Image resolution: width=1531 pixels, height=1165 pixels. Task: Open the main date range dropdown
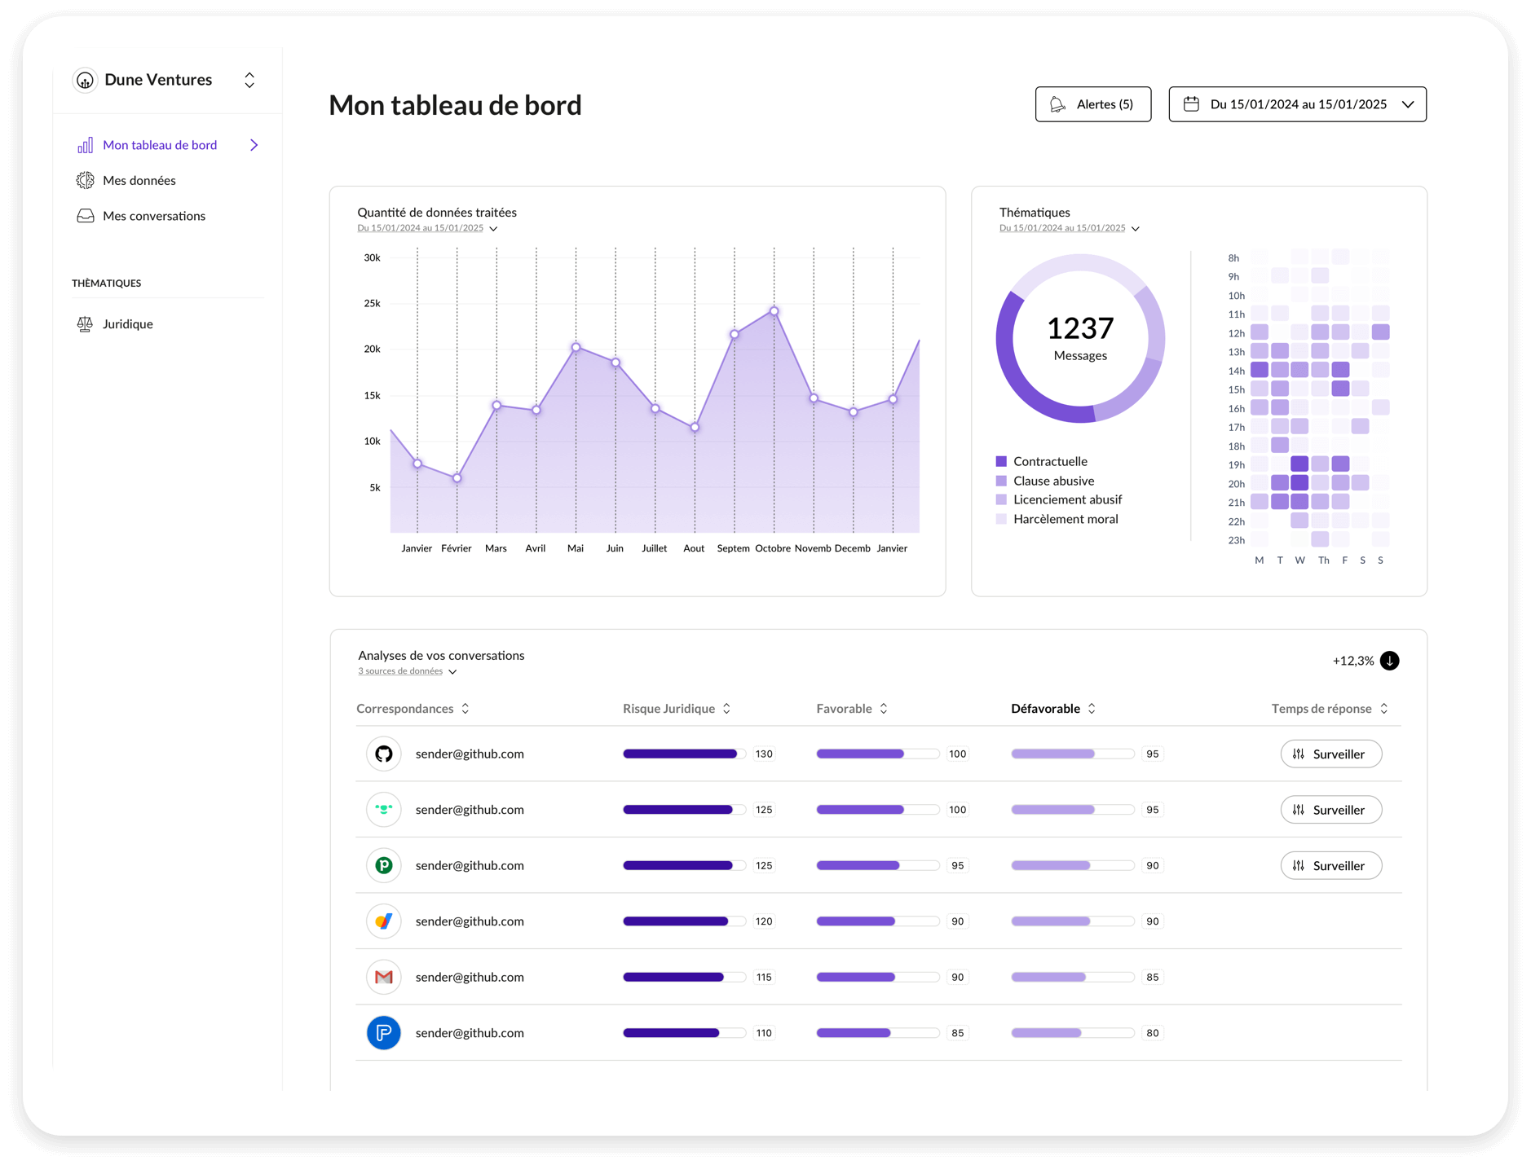[x=1297, y=104]
